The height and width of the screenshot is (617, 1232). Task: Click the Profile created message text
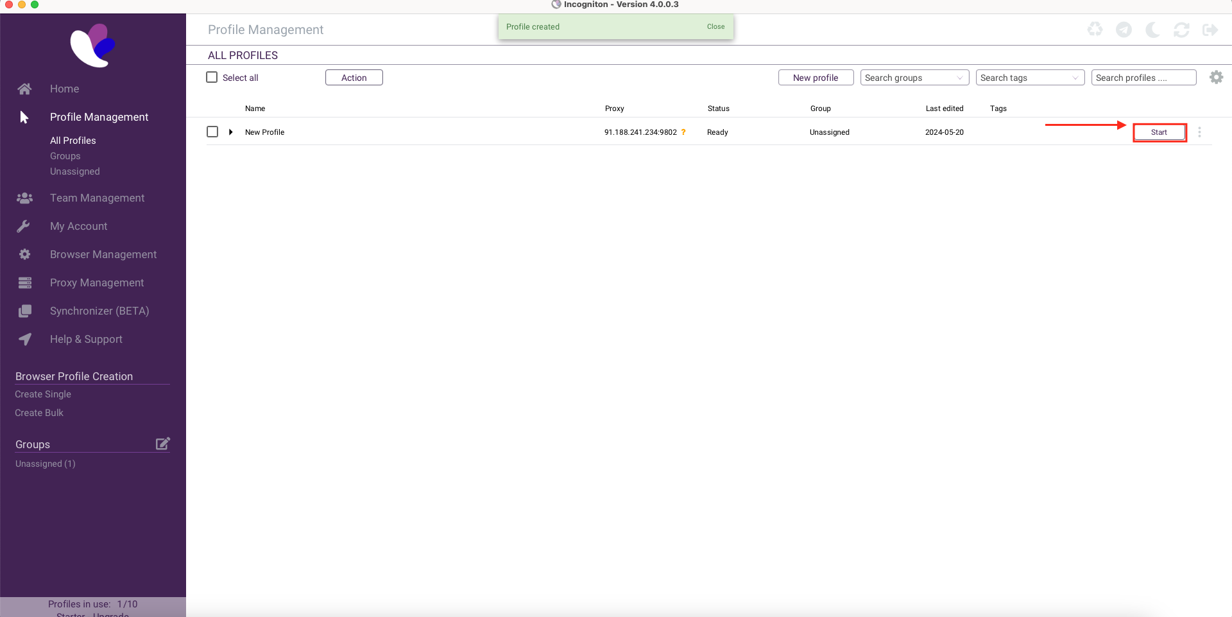[533, 27]
